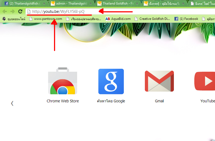Click the ดูบอลออนไลน์ bookmark icon
This screenshot has width=215, height=141.
[x=4, y=19]
